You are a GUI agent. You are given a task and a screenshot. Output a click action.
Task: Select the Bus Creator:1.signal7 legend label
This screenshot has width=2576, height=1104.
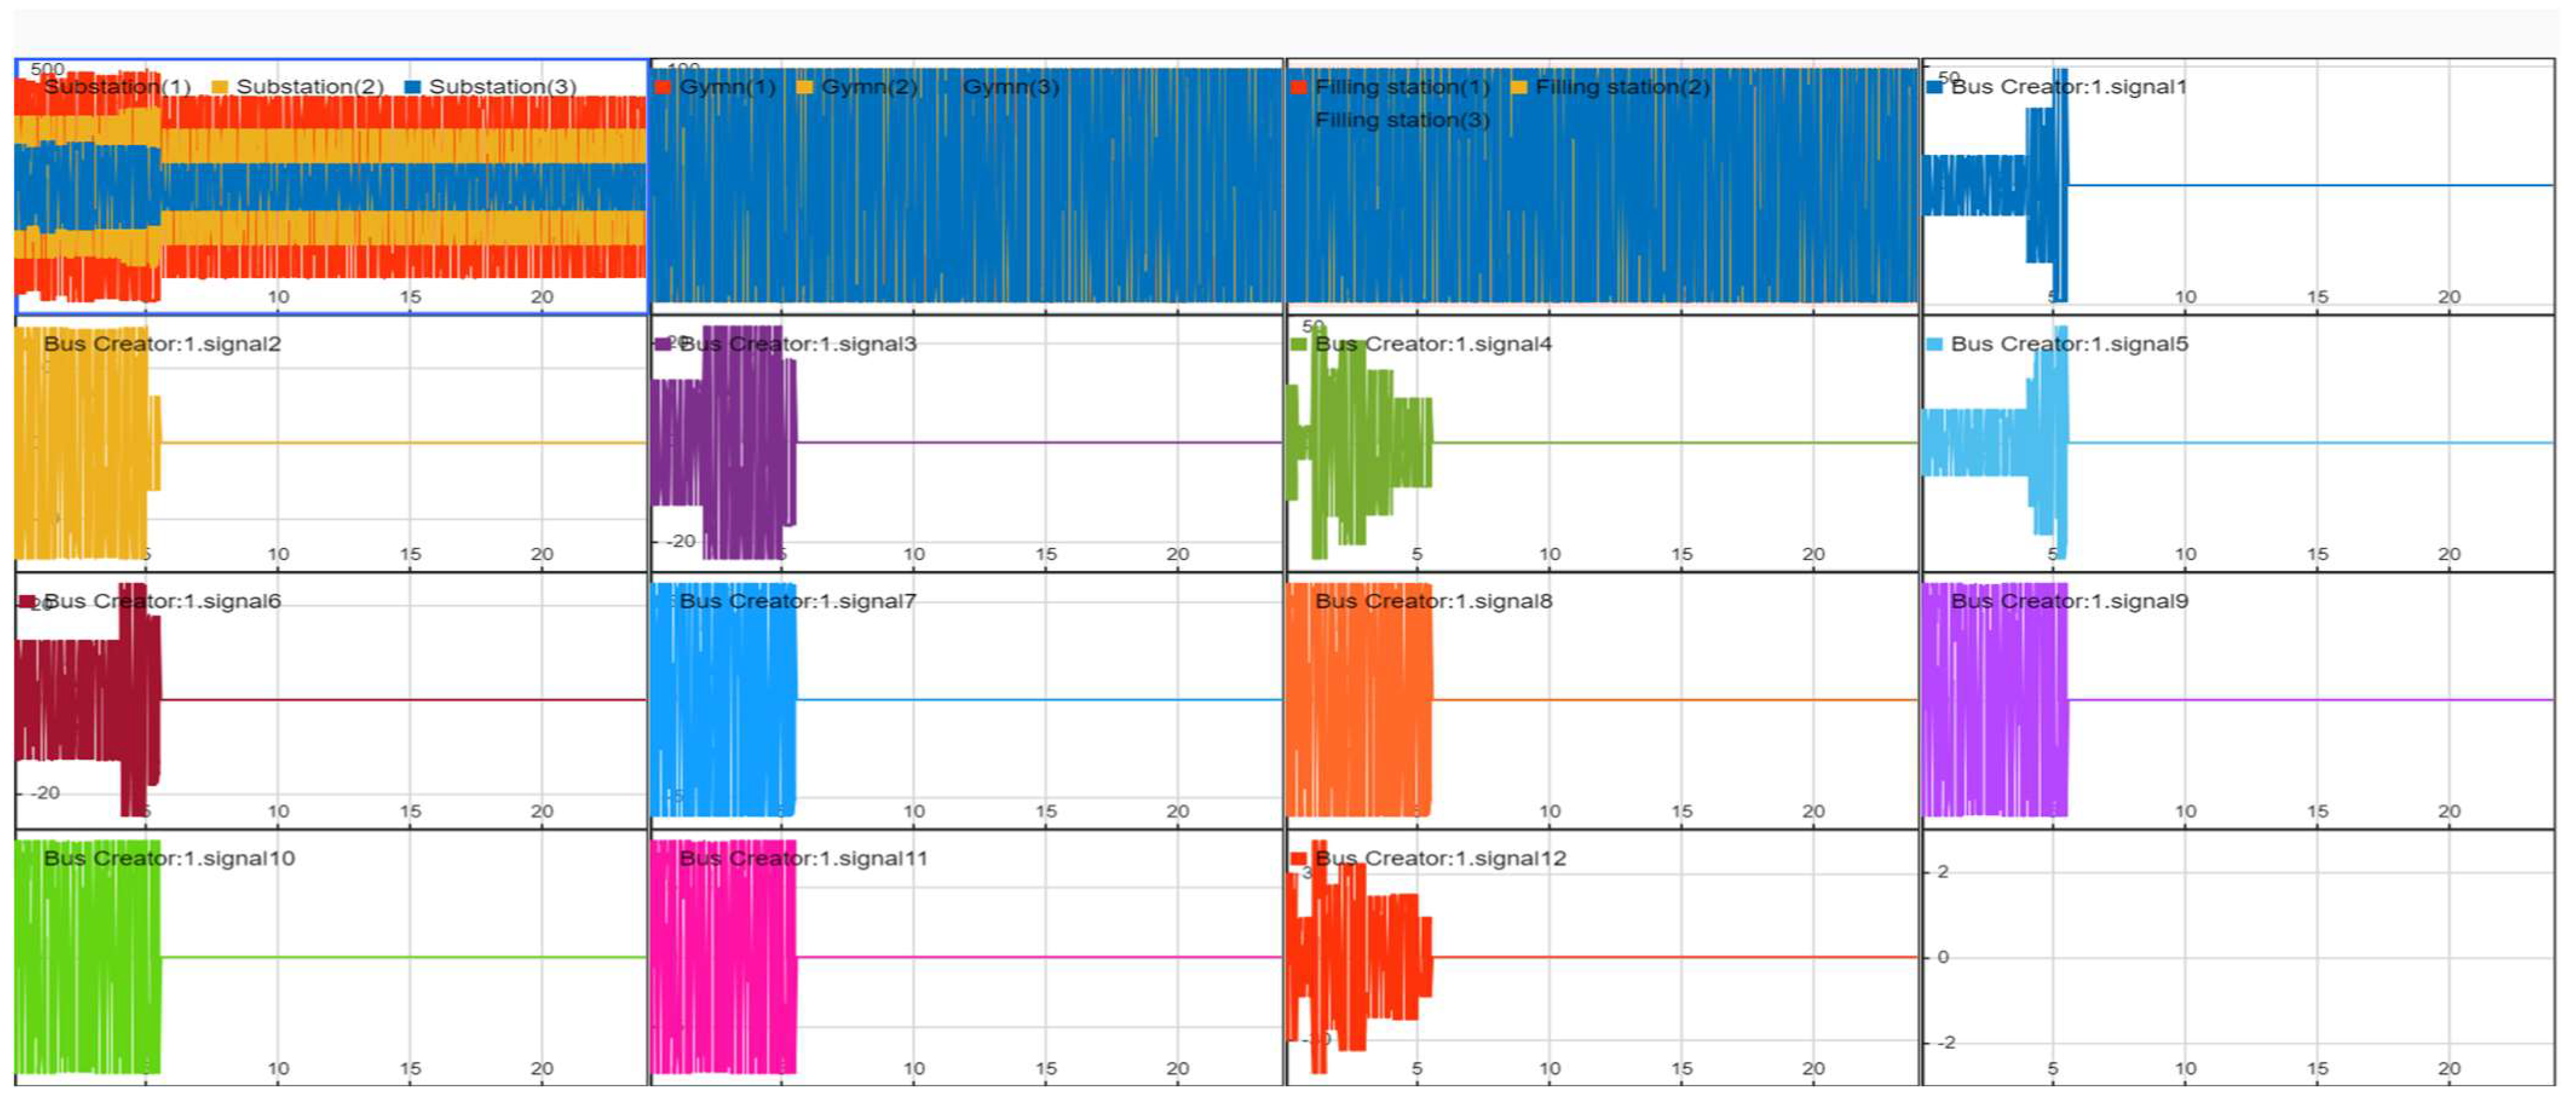[x=797, y=601]
